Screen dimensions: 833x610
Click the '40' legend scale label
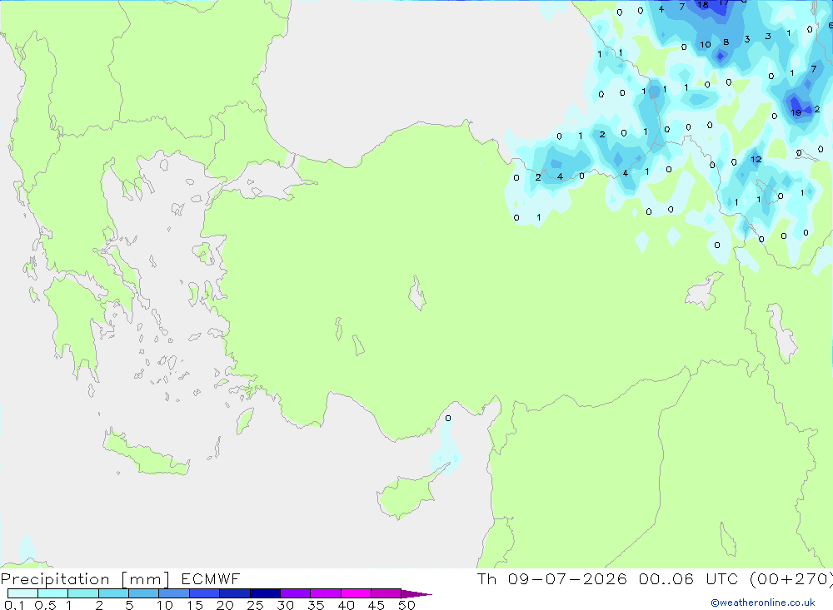point(346,605)
